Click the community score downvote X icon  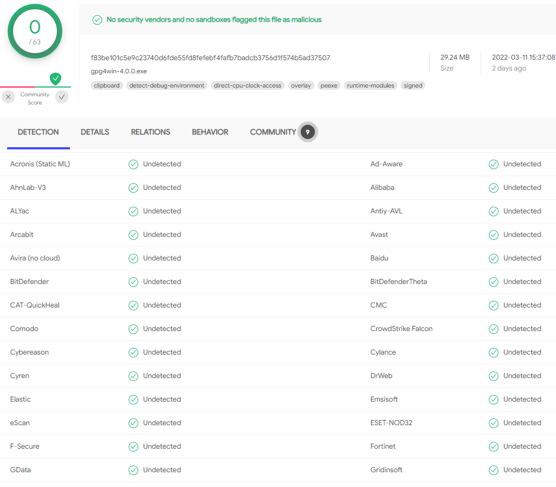[x=8, y=97]
